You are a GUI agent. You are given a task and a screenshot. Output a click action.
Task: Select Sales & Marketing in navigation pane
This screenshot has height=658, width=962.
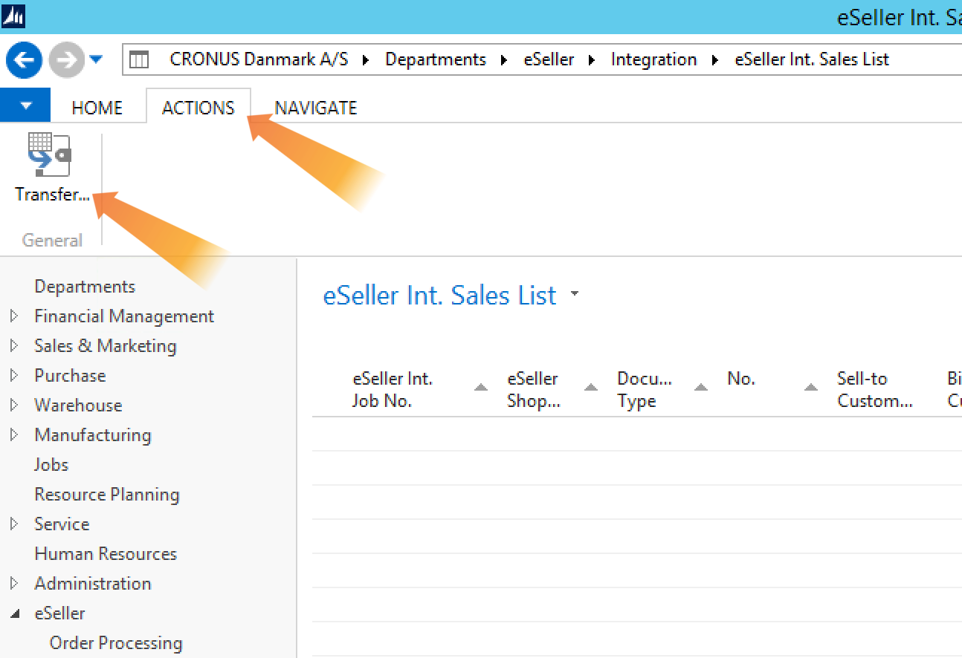coord(106,346)
